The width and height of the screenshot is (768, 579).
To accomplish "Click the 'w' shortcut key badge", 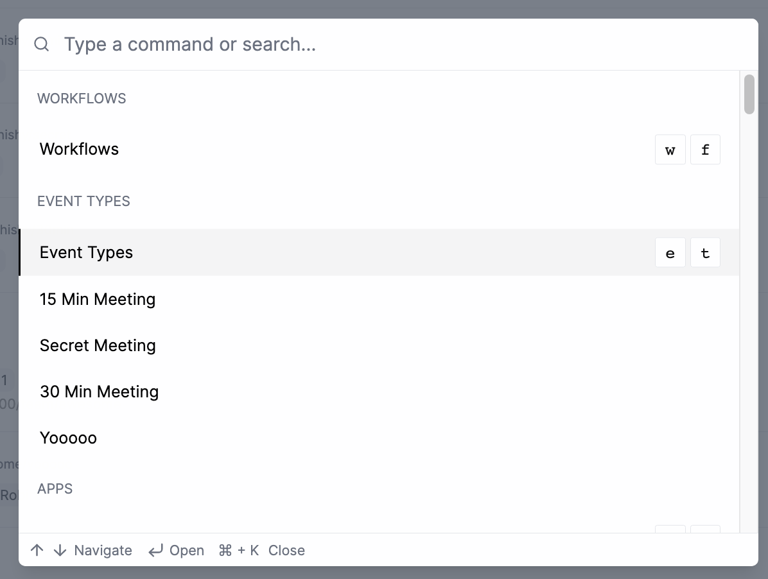I will point(670,150).
